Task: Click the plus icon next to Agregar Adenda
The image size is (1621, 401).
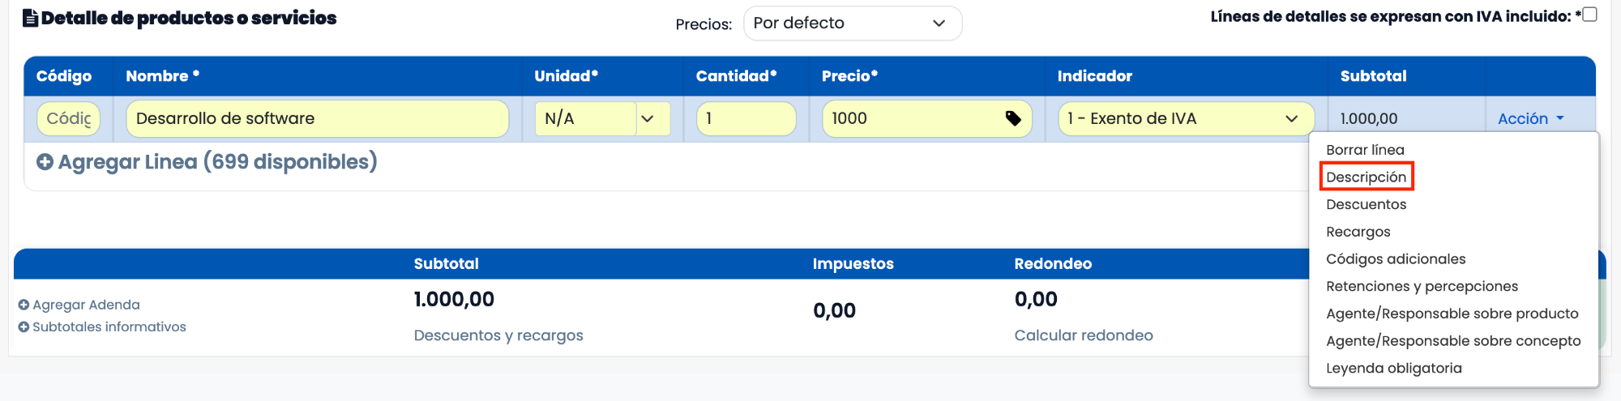Action: pyautogui.click(x=24, y=305)
